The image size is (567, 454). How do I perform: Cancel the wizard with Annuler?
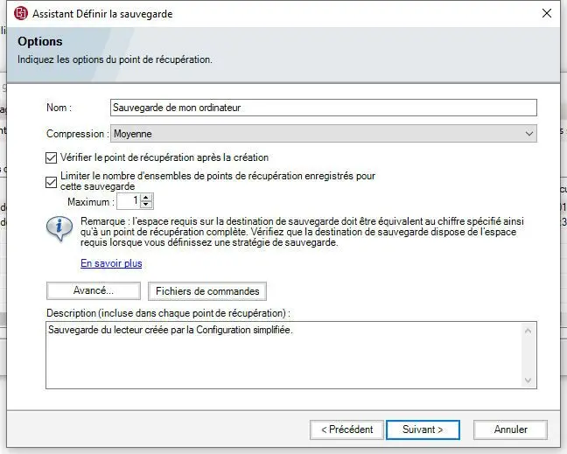[x=510, y=430]
